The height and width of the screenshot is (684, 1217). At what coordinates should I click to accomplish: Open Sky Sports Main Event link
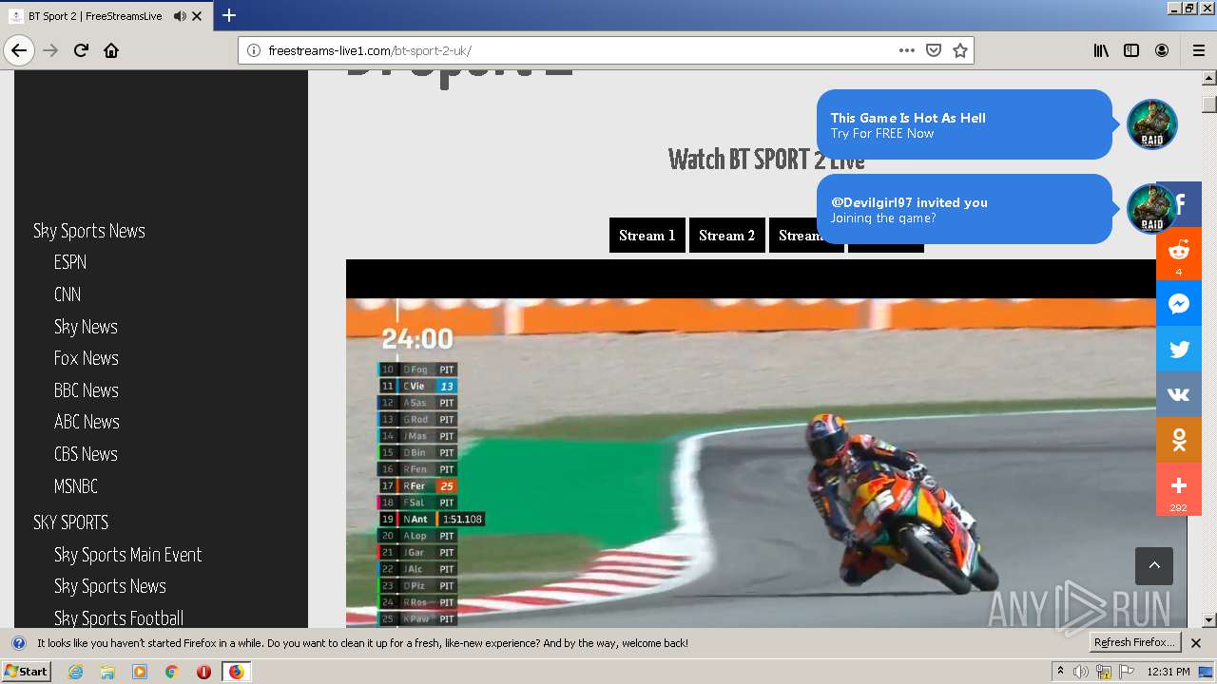tap(128, 555)
